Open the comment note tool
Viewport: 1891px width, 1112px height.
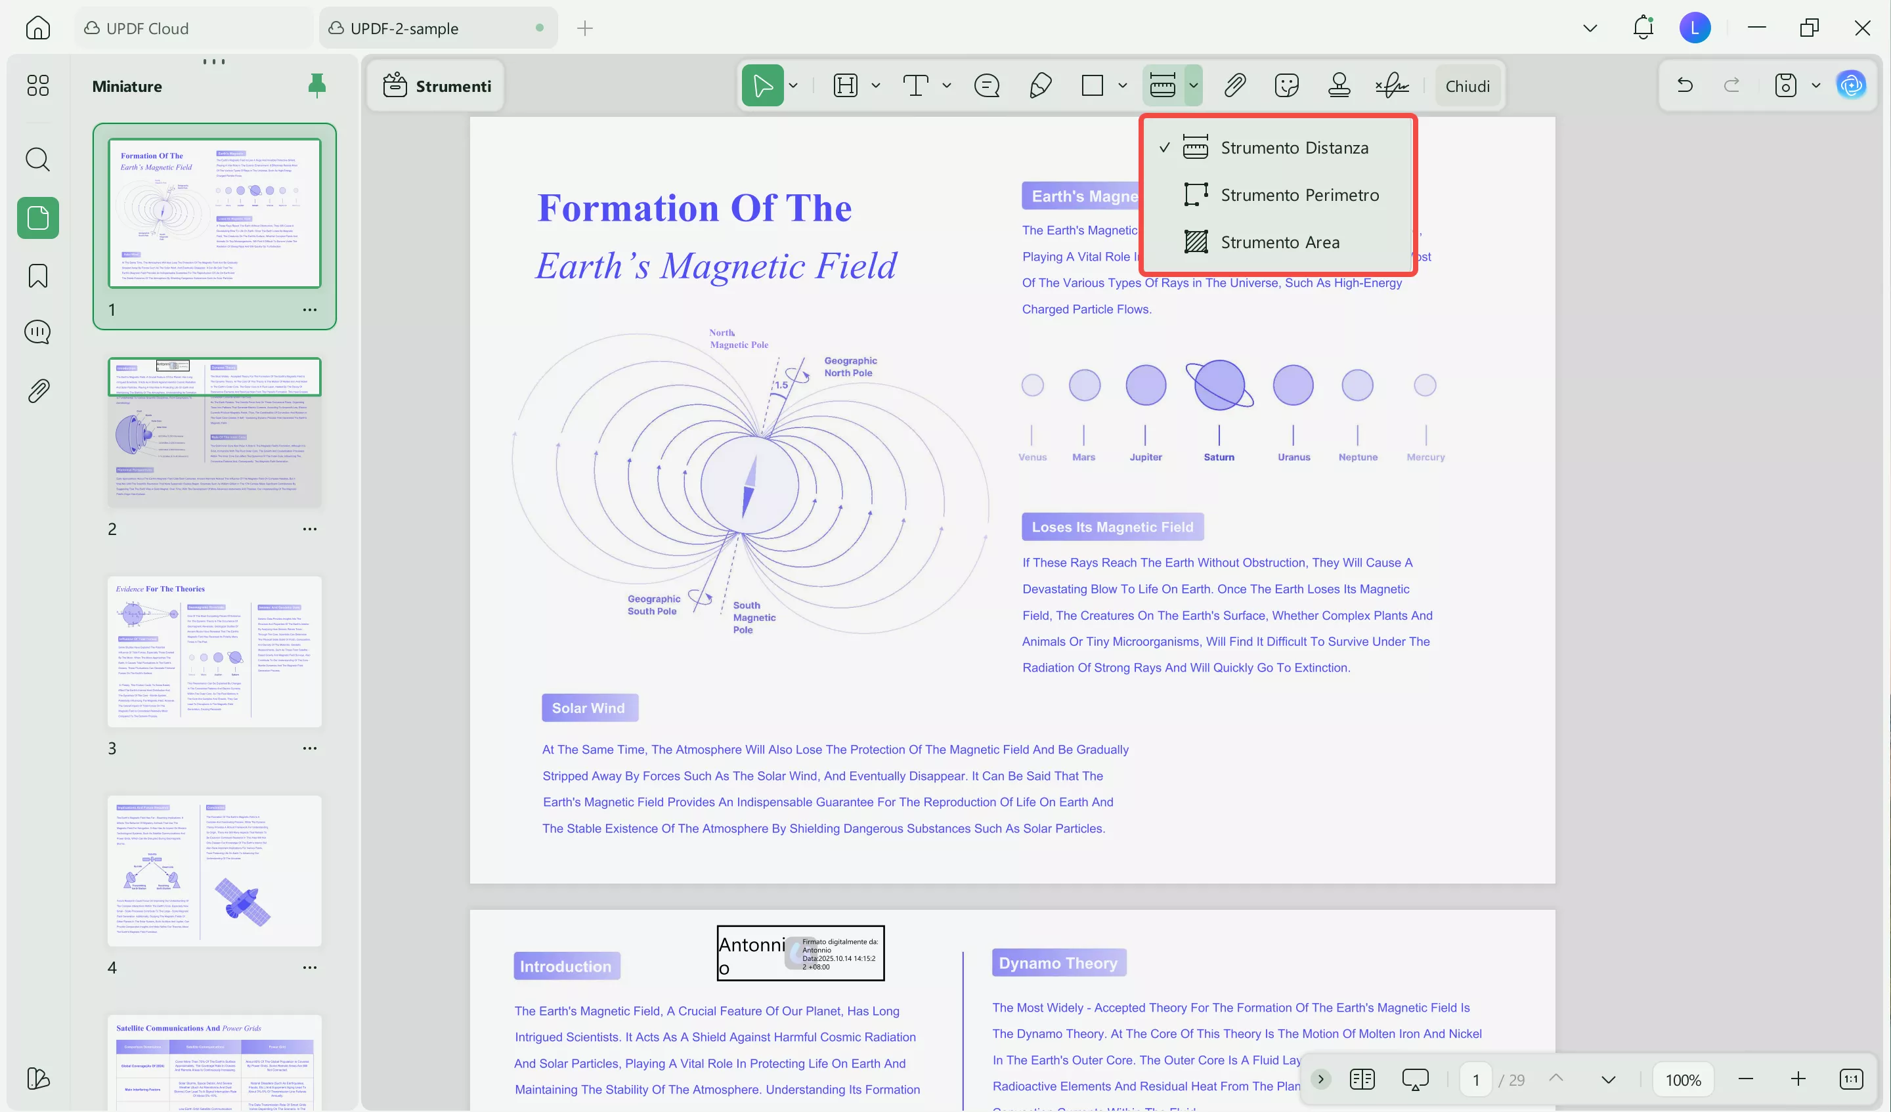click(x=986, y=85)
